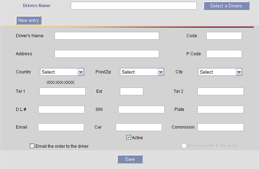The height and width of the screenshot is (169, 259).
Task: Expand the Prov/Zip dropdown
Action: [x=142, y=72]
